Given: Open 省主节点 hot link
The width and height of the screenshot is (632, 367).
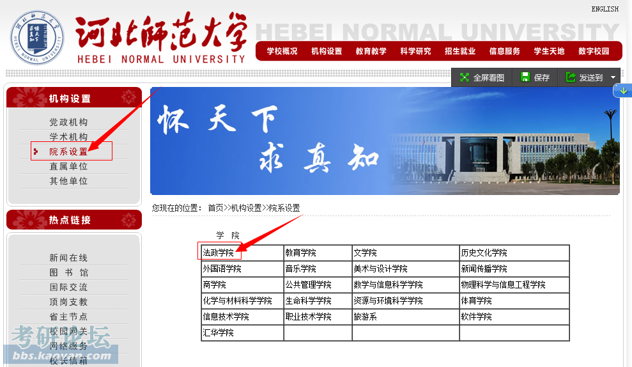Looking at the screenshot, I should pos(68,316).
